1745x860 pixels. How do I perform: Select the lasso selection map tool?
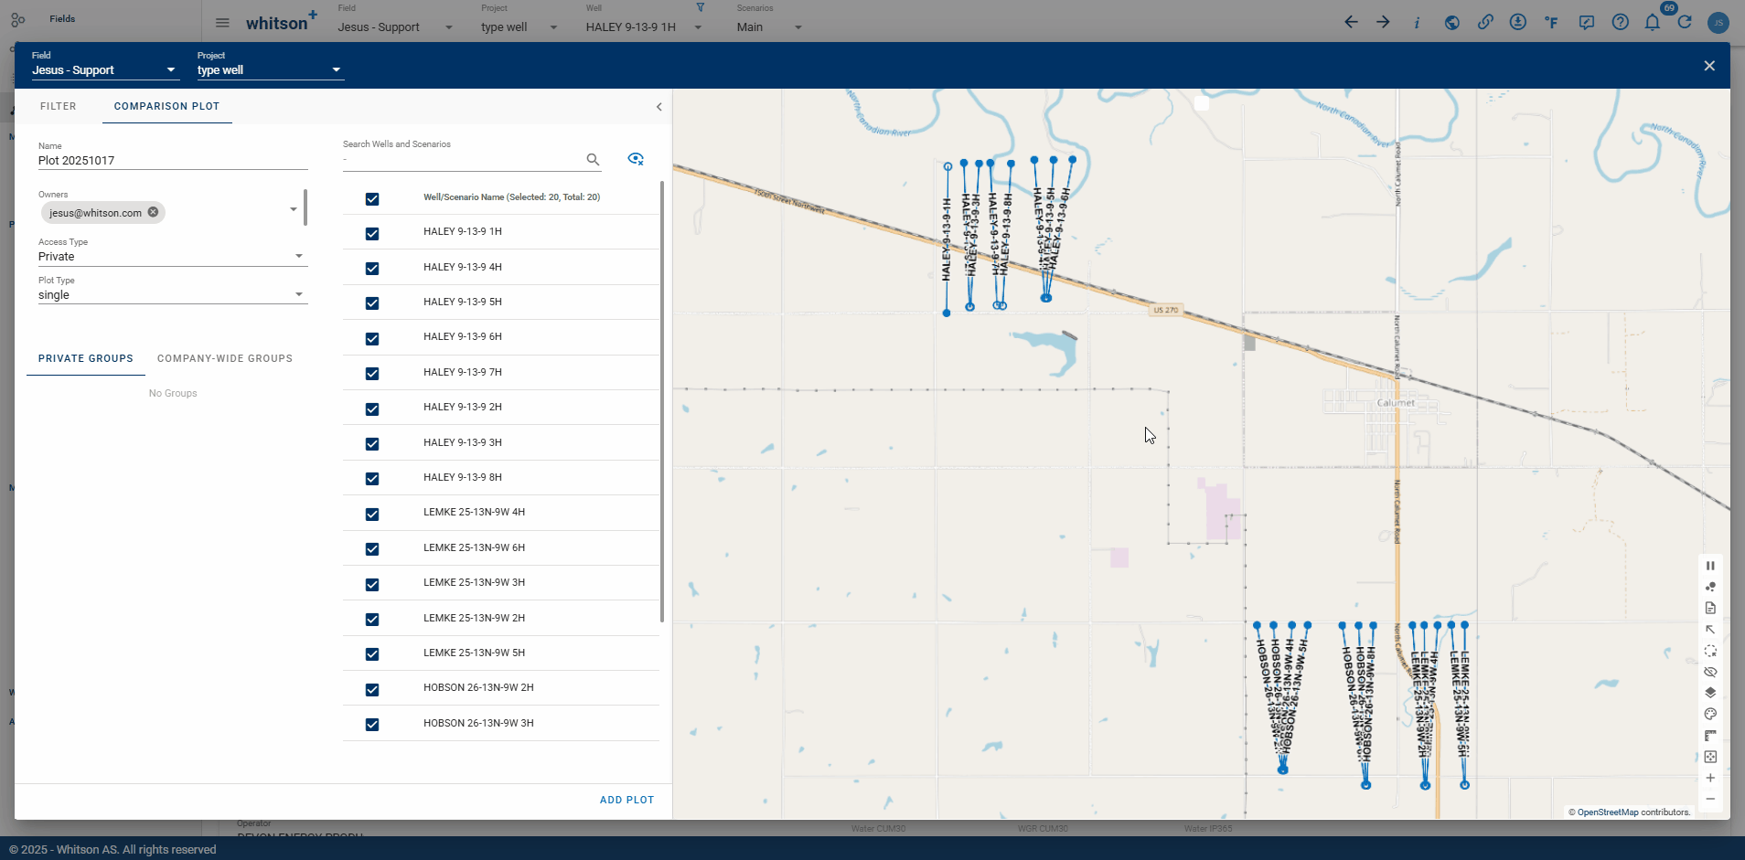(1710, 651)
